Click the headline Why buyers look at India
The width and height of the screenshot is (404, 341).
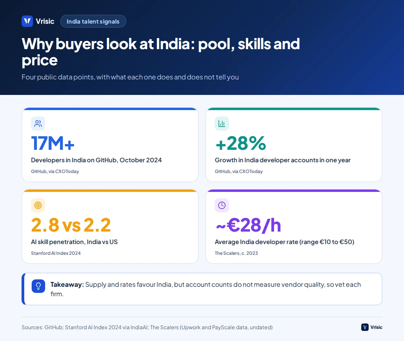click(x=161, y=52)
